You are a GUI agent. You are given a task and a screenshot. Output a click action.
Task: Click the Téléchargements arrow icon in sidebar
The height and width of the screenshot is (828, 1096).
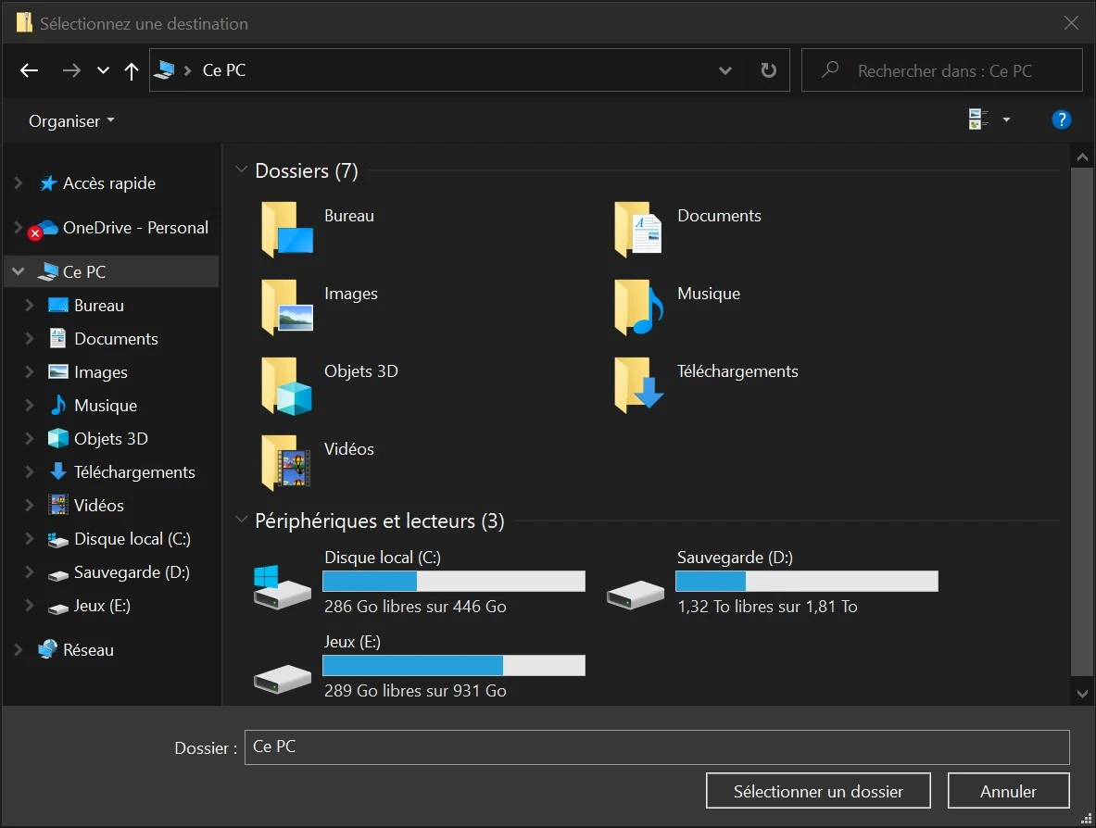58,470
